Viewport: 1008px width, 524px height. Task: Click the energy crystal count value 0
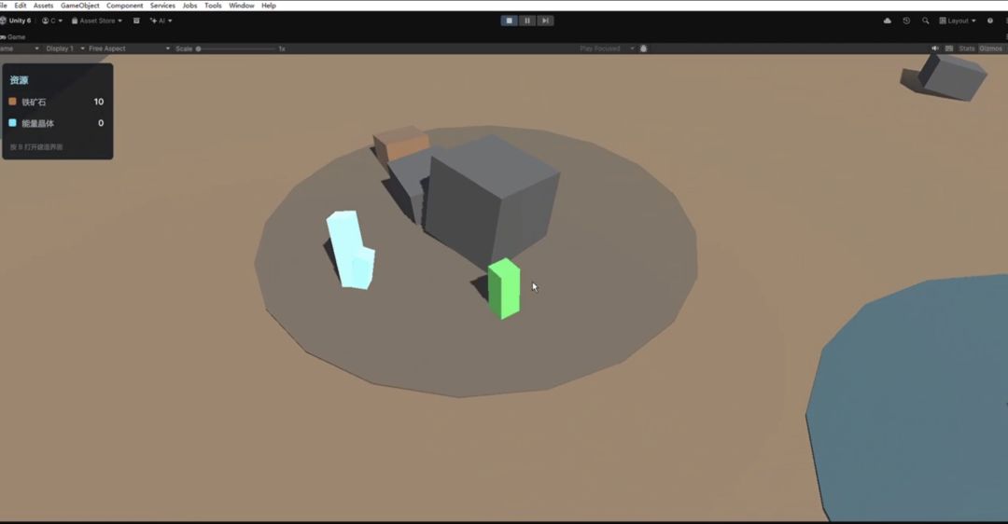pyautogui.click(x=101, y=123)
